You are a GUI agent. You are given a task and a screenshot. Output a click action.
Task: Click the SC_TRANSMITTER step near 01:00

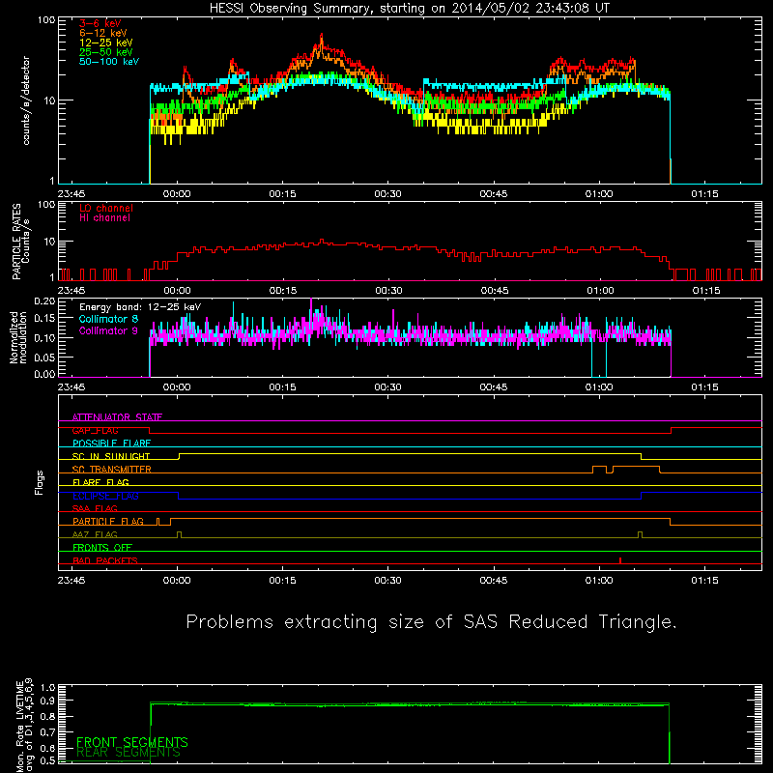click(599, 469)
